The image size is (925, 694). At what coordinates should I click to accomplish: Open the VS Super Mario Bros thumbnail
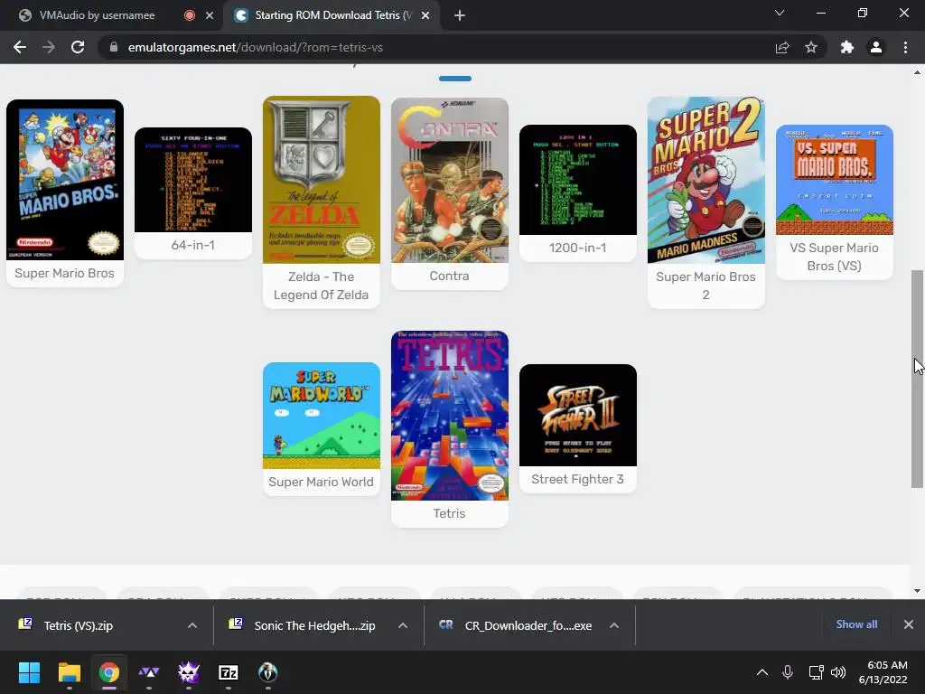tap(835, 180)
